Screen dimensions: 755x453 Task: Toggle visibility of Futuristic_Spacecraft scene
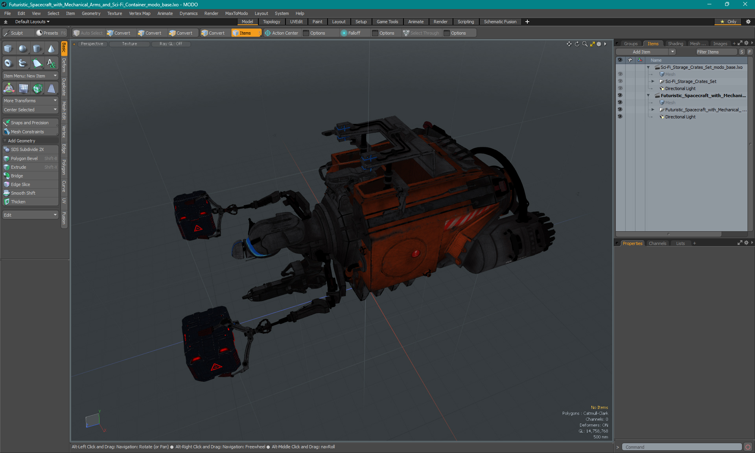click(620, 96)
